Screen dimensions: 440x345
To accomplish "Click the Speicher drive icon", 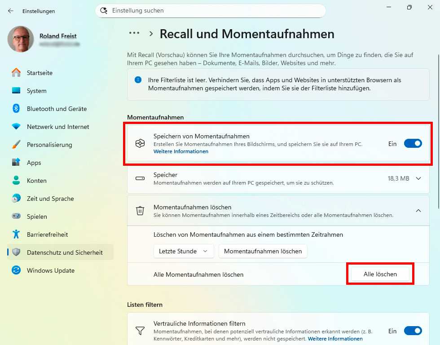I will [x=140, y=178].
